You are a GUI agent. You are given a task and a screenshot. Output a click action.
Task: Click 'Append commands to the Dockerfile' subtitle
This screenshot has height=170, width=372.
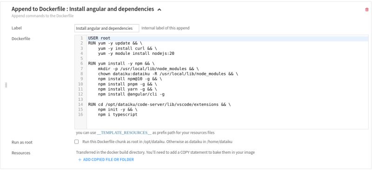click(42, 16)
